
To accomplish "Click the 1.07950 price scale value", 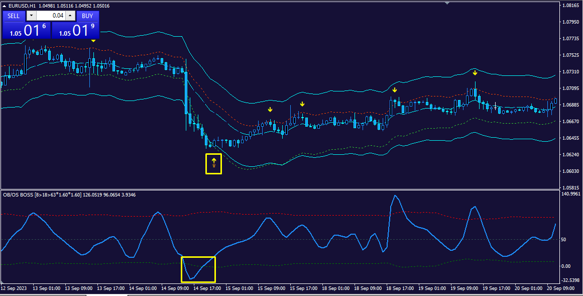I will [571, 22].
